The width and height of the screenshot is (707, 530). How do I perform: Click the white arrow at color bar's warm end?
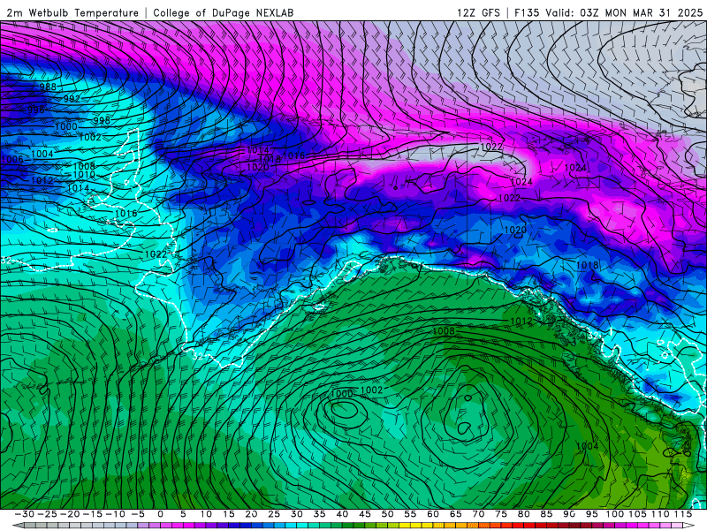point(688,526)
